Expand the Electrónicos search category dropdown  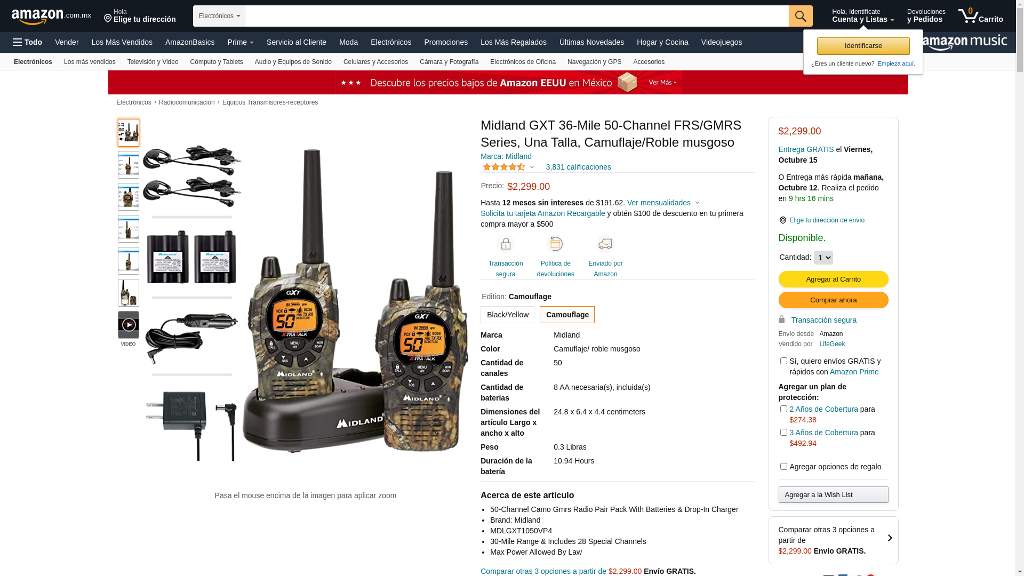pos(219,16)
